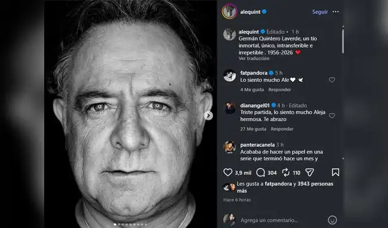Like fatpandora's comment with its heart

tap(332, 79)
